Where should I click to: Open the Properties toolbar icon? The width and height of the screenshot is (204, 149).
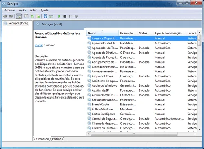click(x=26, y=16)
